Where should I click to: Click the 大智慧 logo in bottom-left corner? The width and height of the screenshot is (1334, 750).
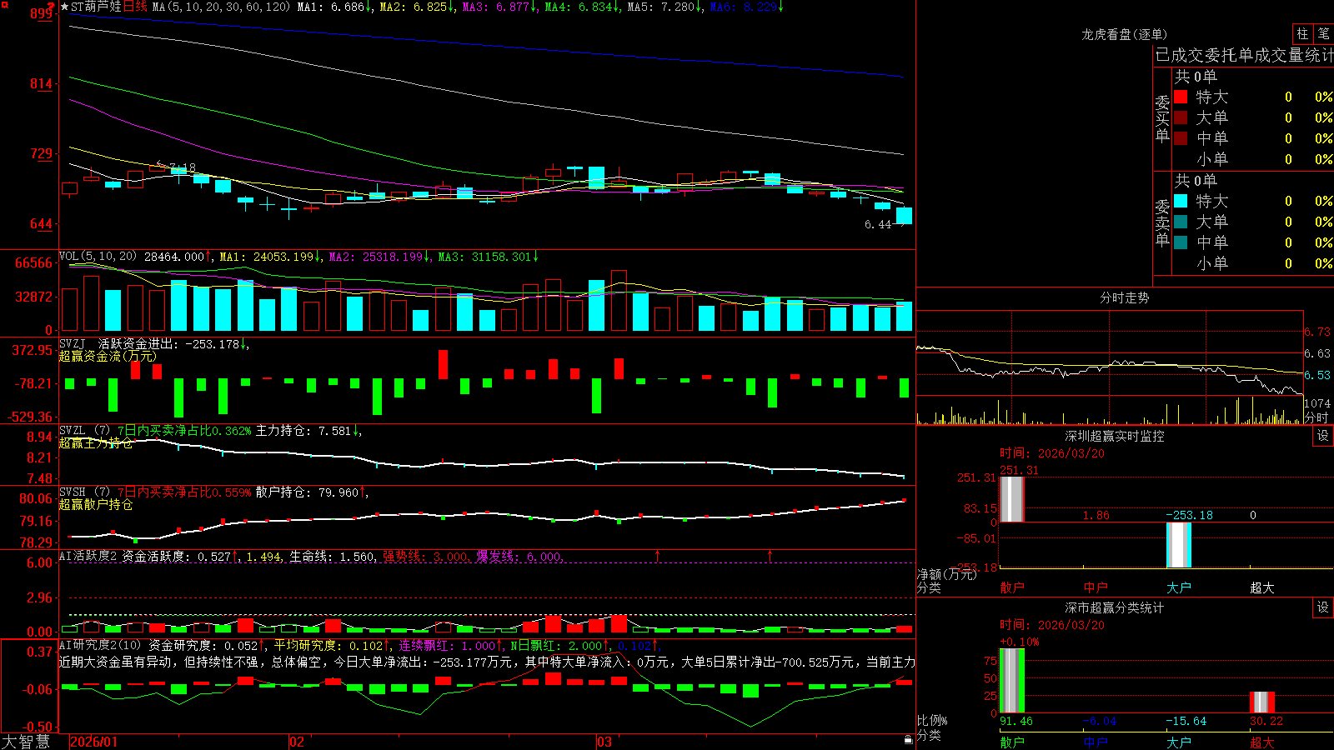(x=26, y=742)
